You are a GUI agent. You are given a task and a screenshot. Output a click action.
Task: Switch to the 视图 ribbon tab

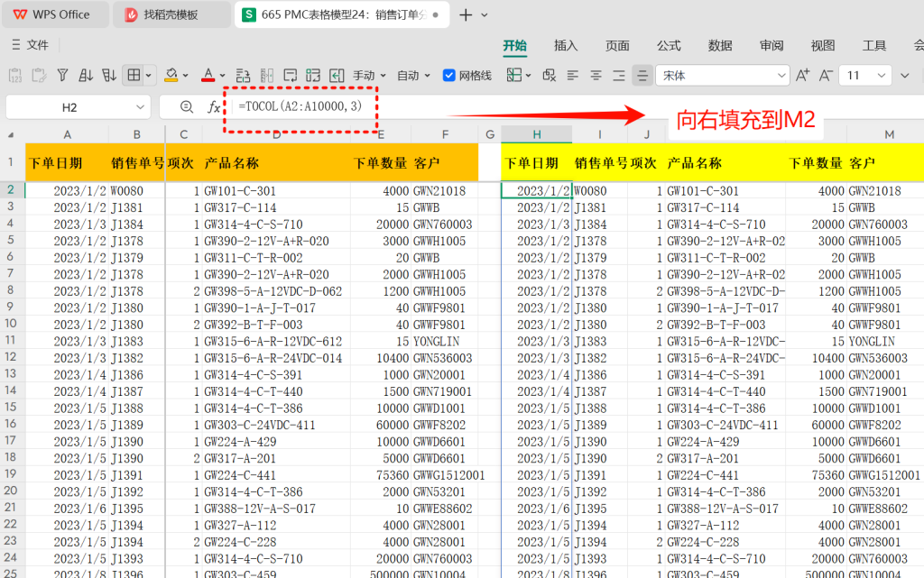pos(823,45)
